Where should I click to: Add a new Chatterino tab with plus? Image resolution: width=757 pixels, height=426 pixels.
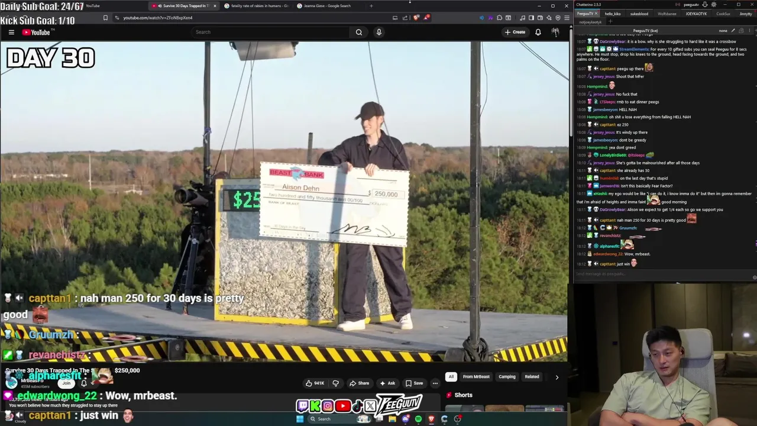click(610, 22)
